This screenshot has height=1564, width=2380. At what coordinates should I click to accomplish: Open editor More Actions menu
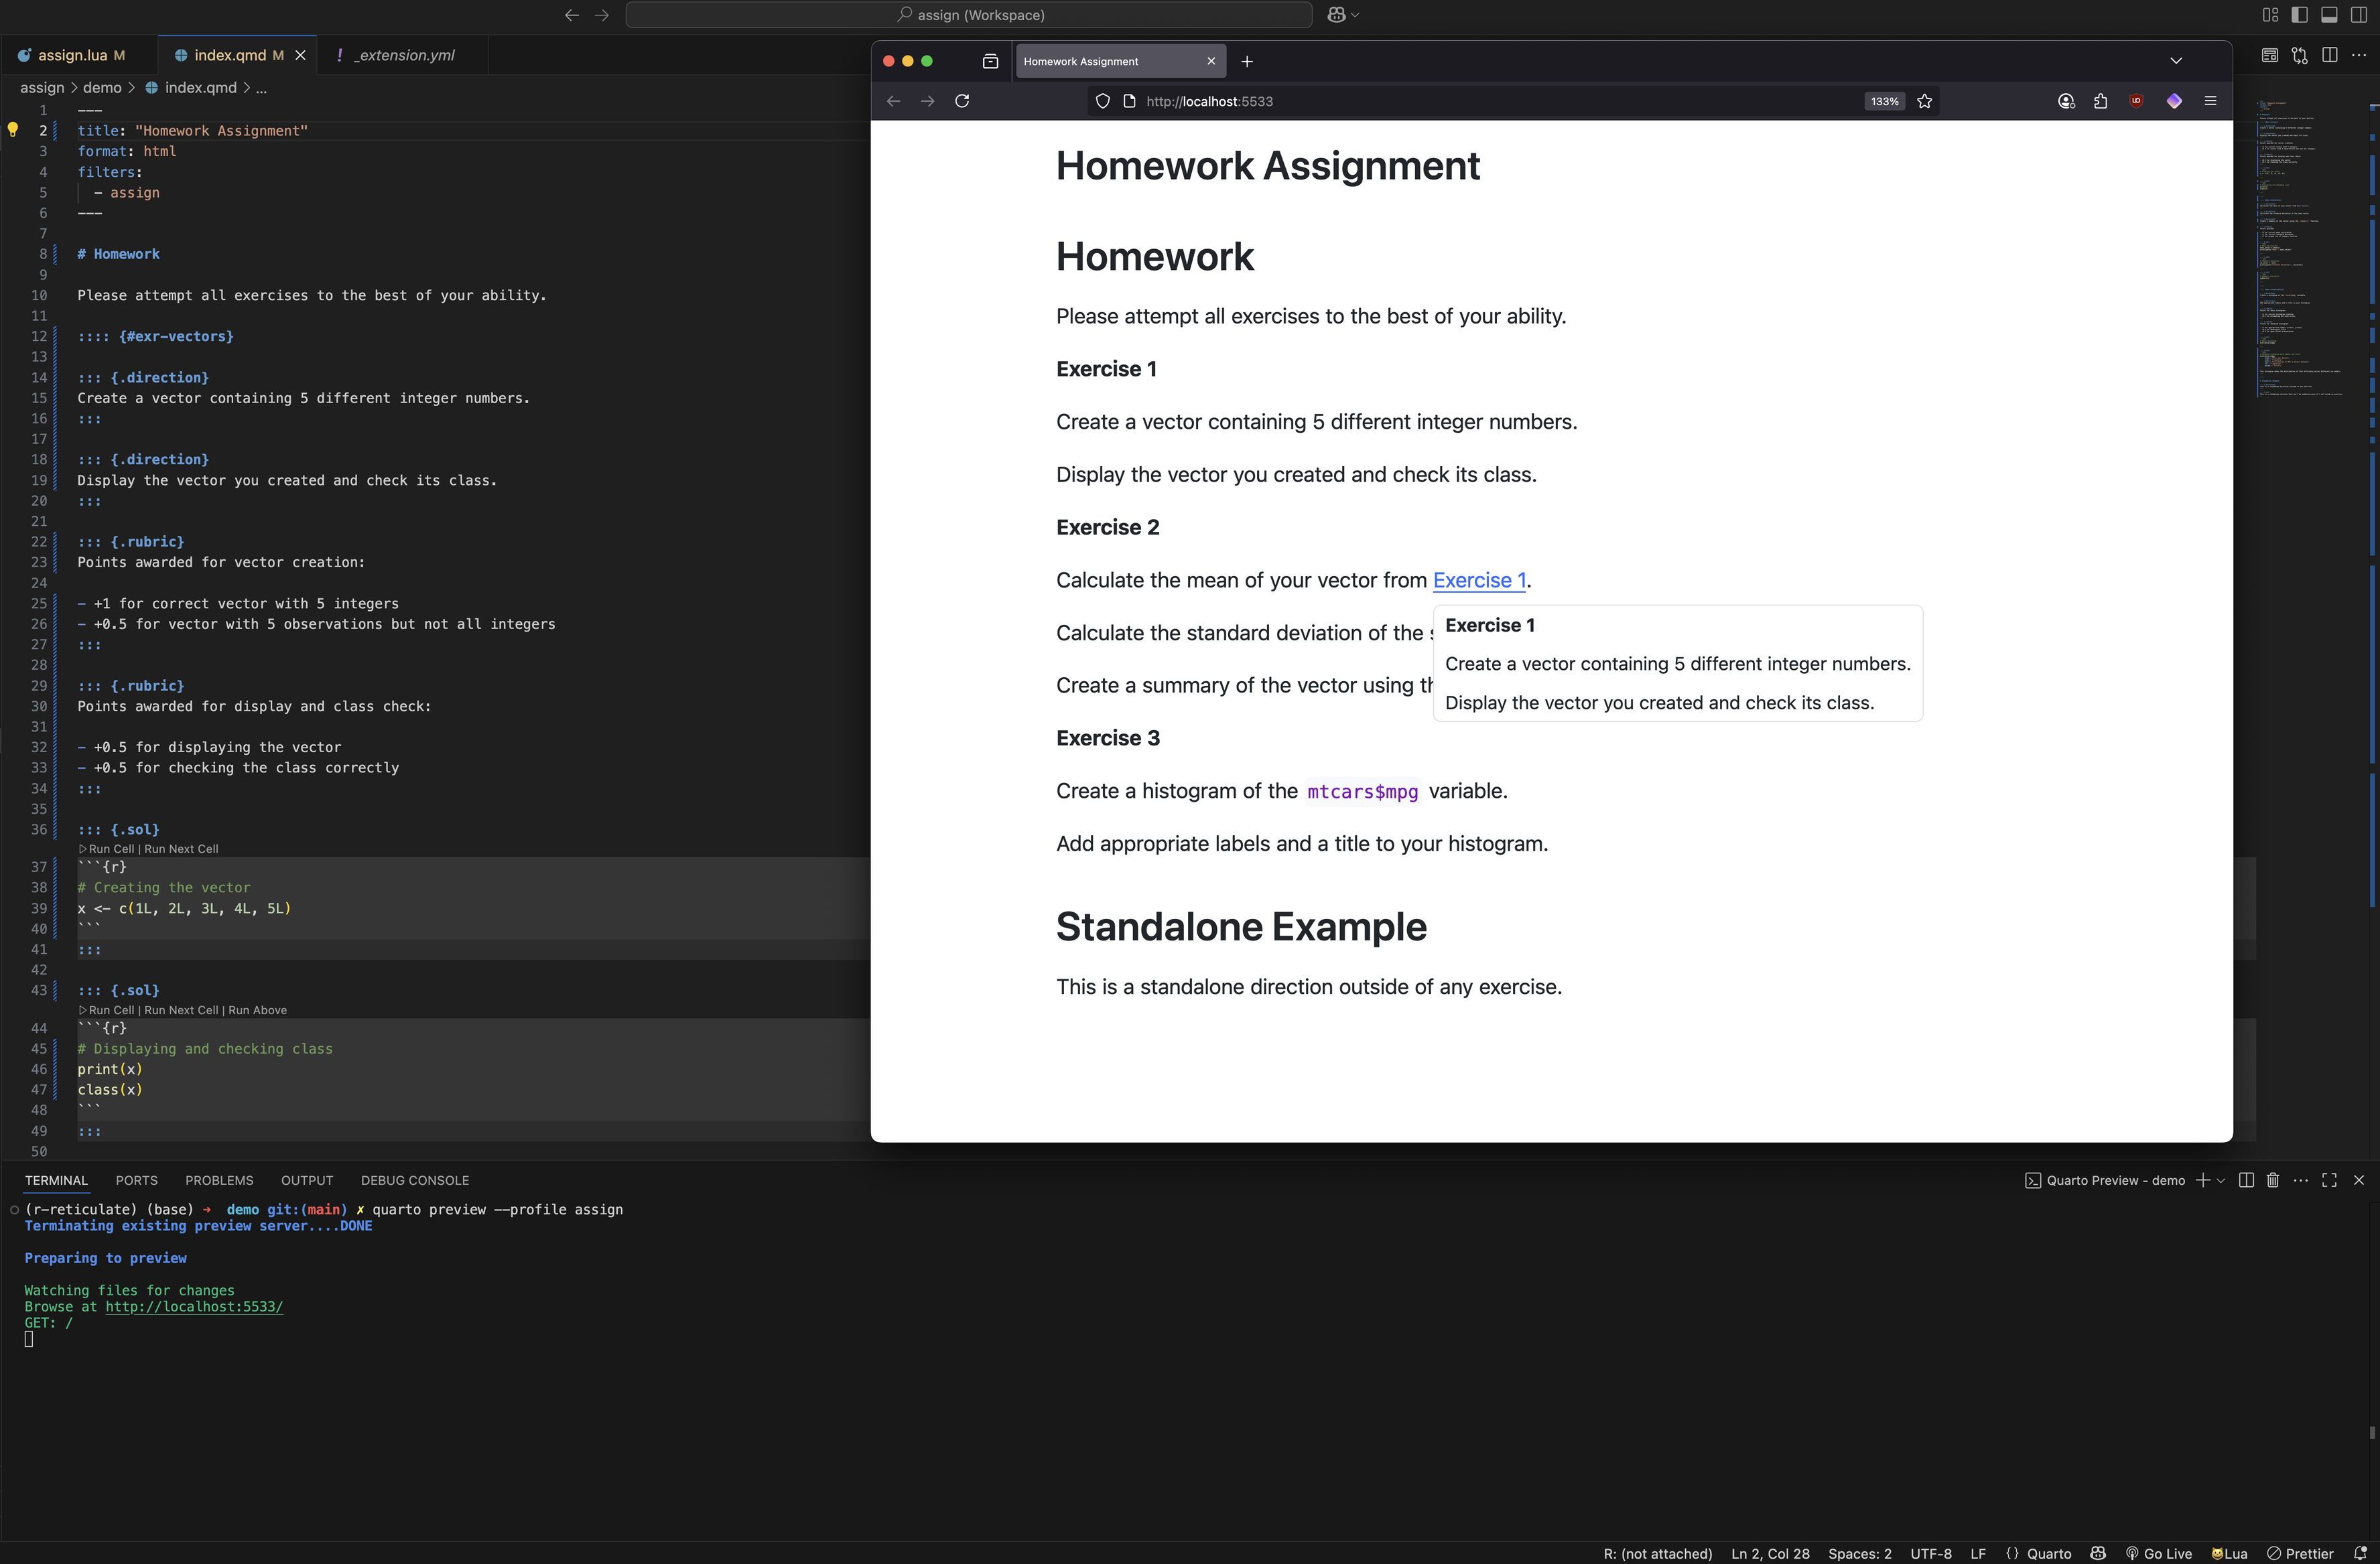(x=2359, y=55)
